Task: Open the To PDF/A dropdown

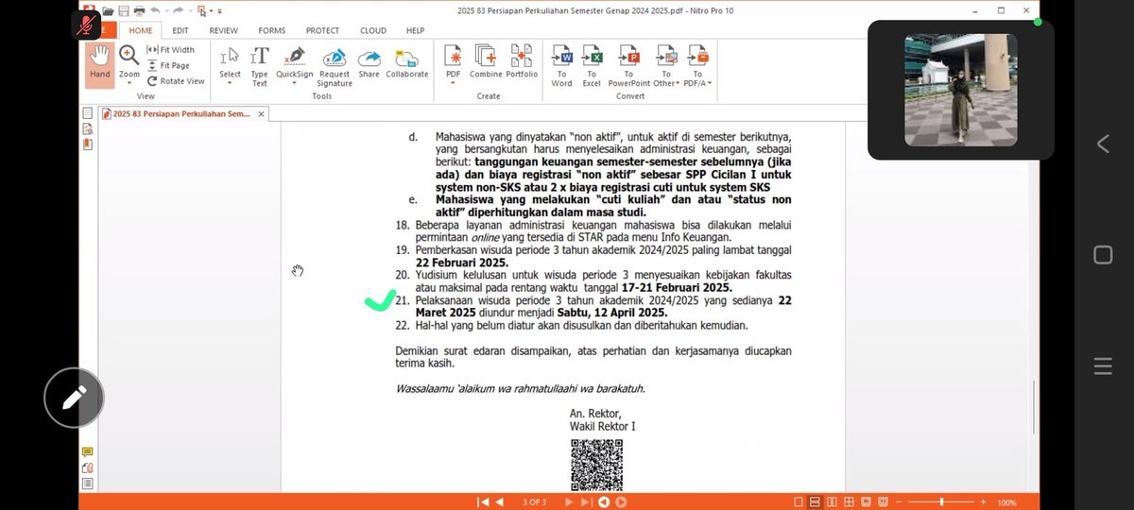Action: (x=698, y=65)
